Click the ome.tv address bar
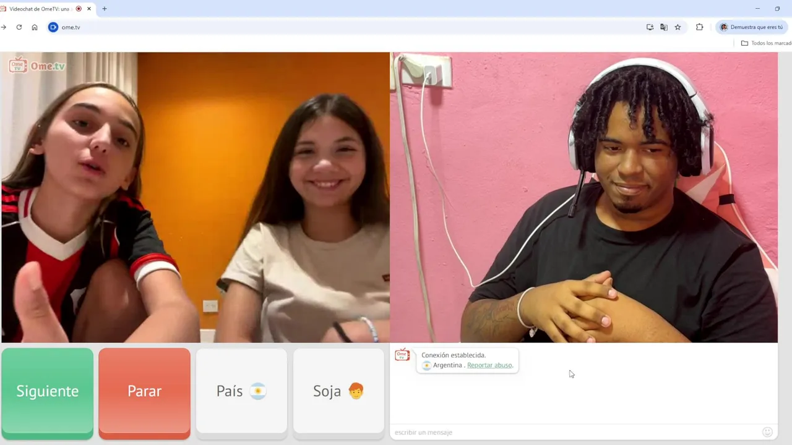 pos(346,27)
